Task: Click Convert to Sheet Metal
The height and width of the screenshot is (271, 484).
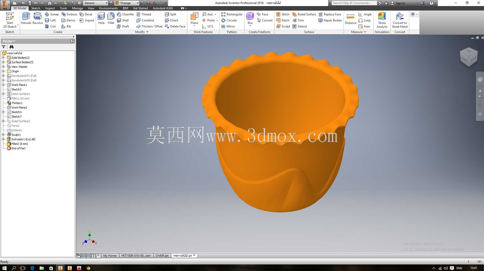Action: [x=400, y=20]
